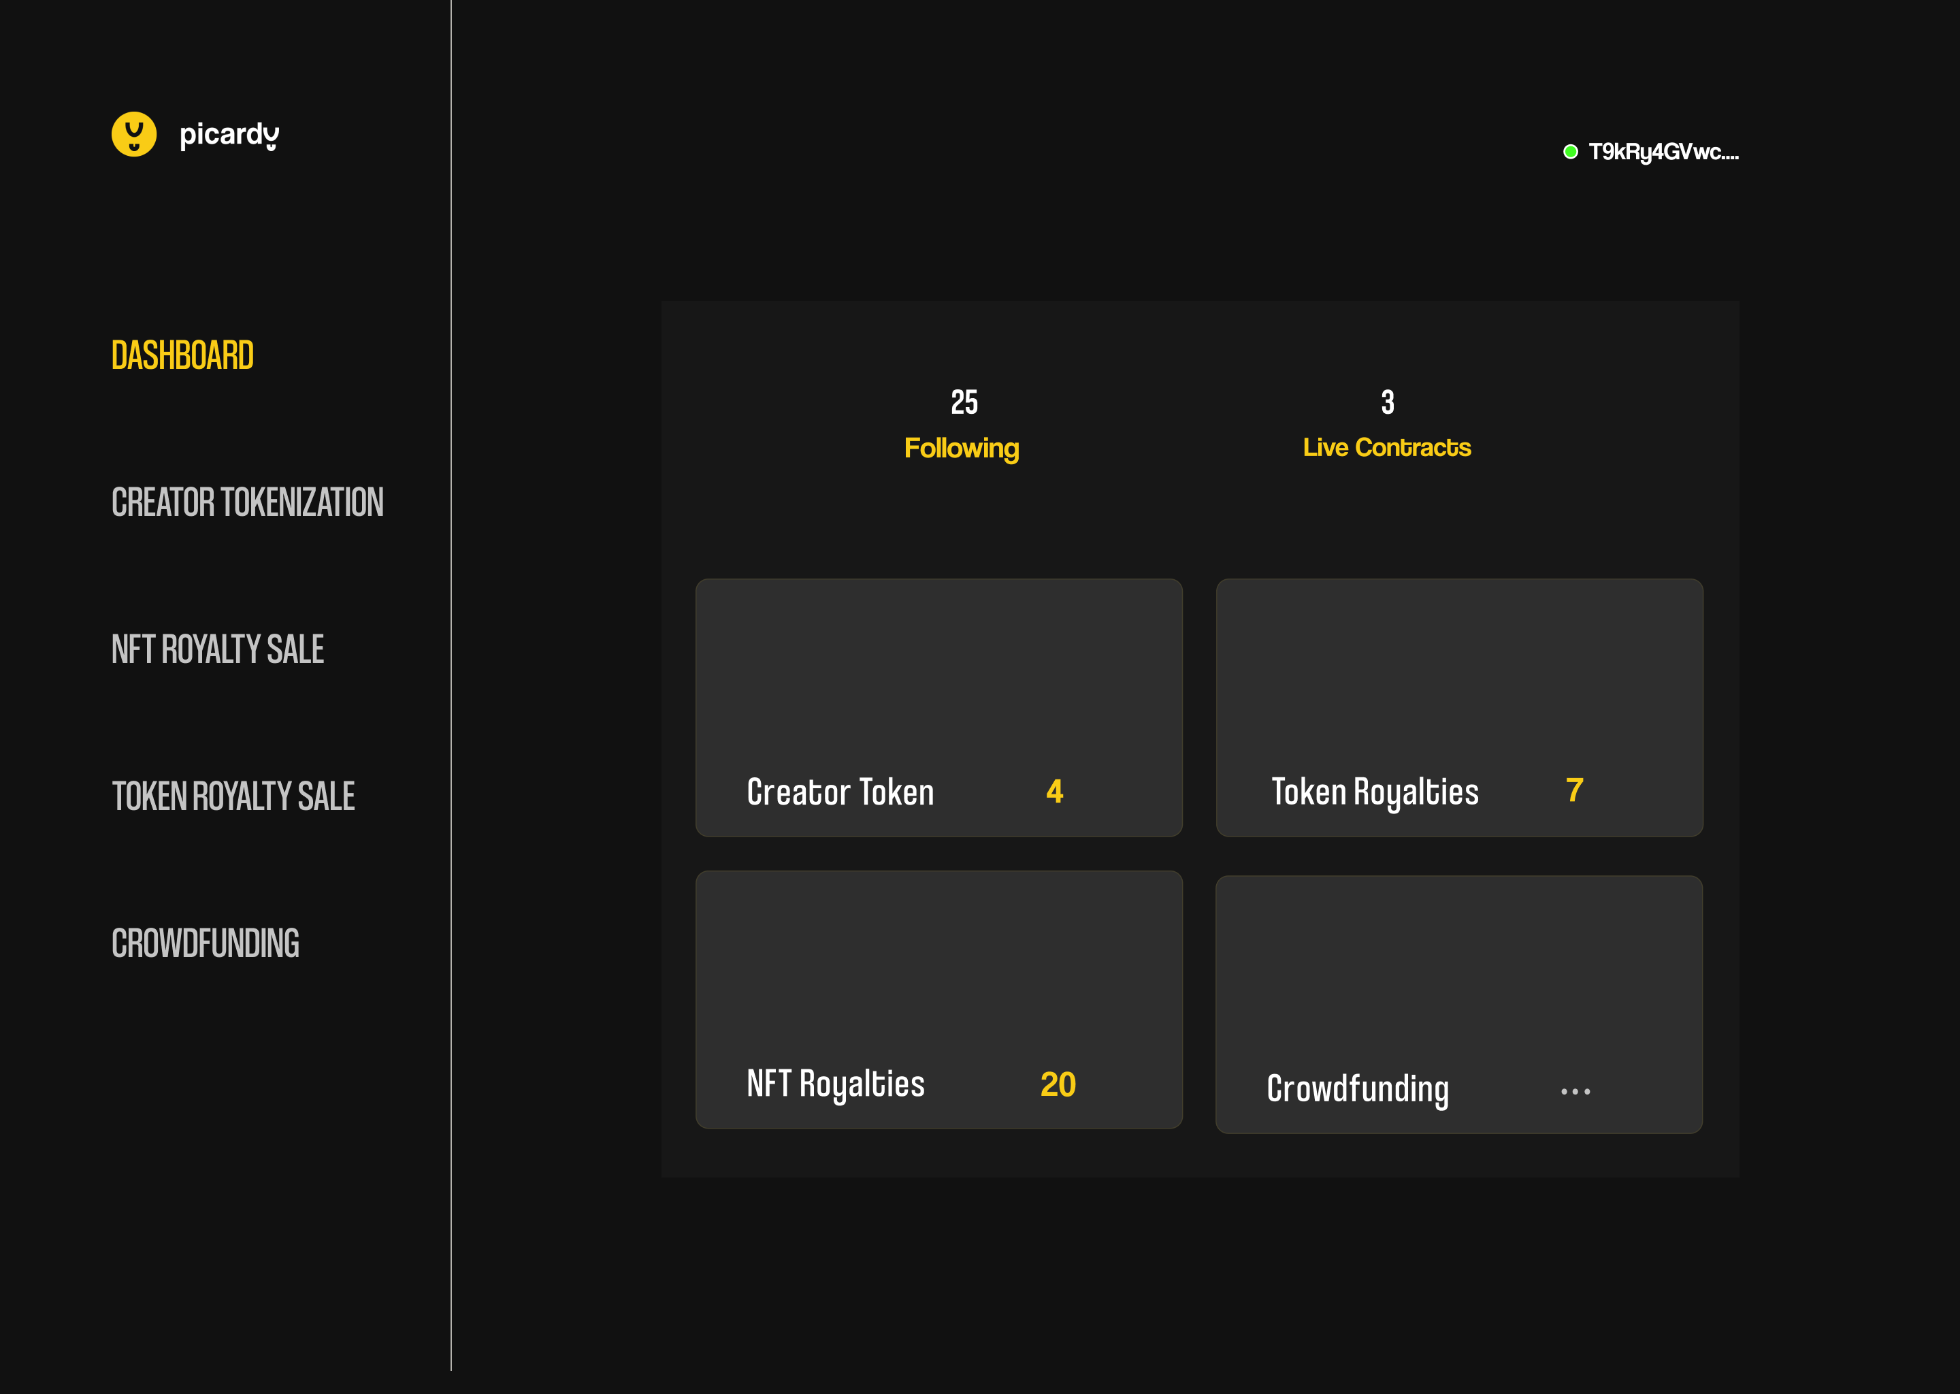Navigate to Token Royalty Sale

click(233, 796)
